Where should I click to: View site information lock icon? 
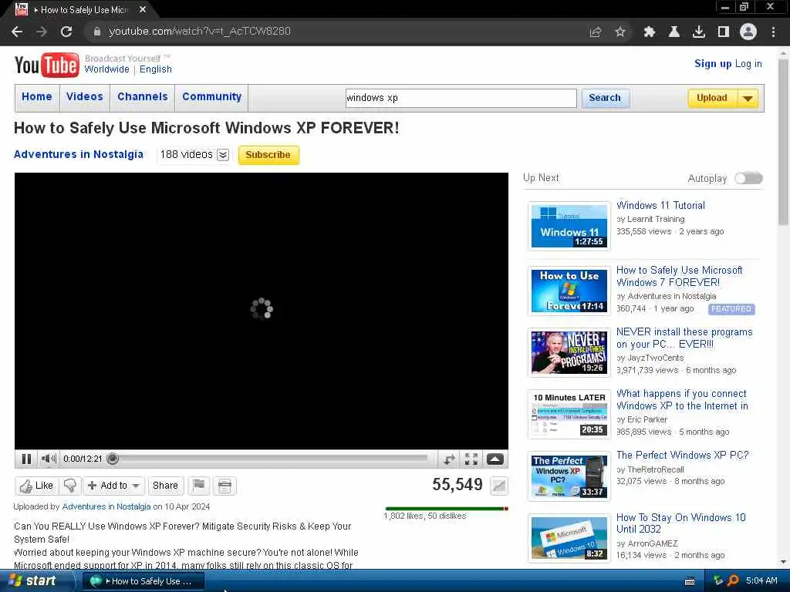[96, 32]
